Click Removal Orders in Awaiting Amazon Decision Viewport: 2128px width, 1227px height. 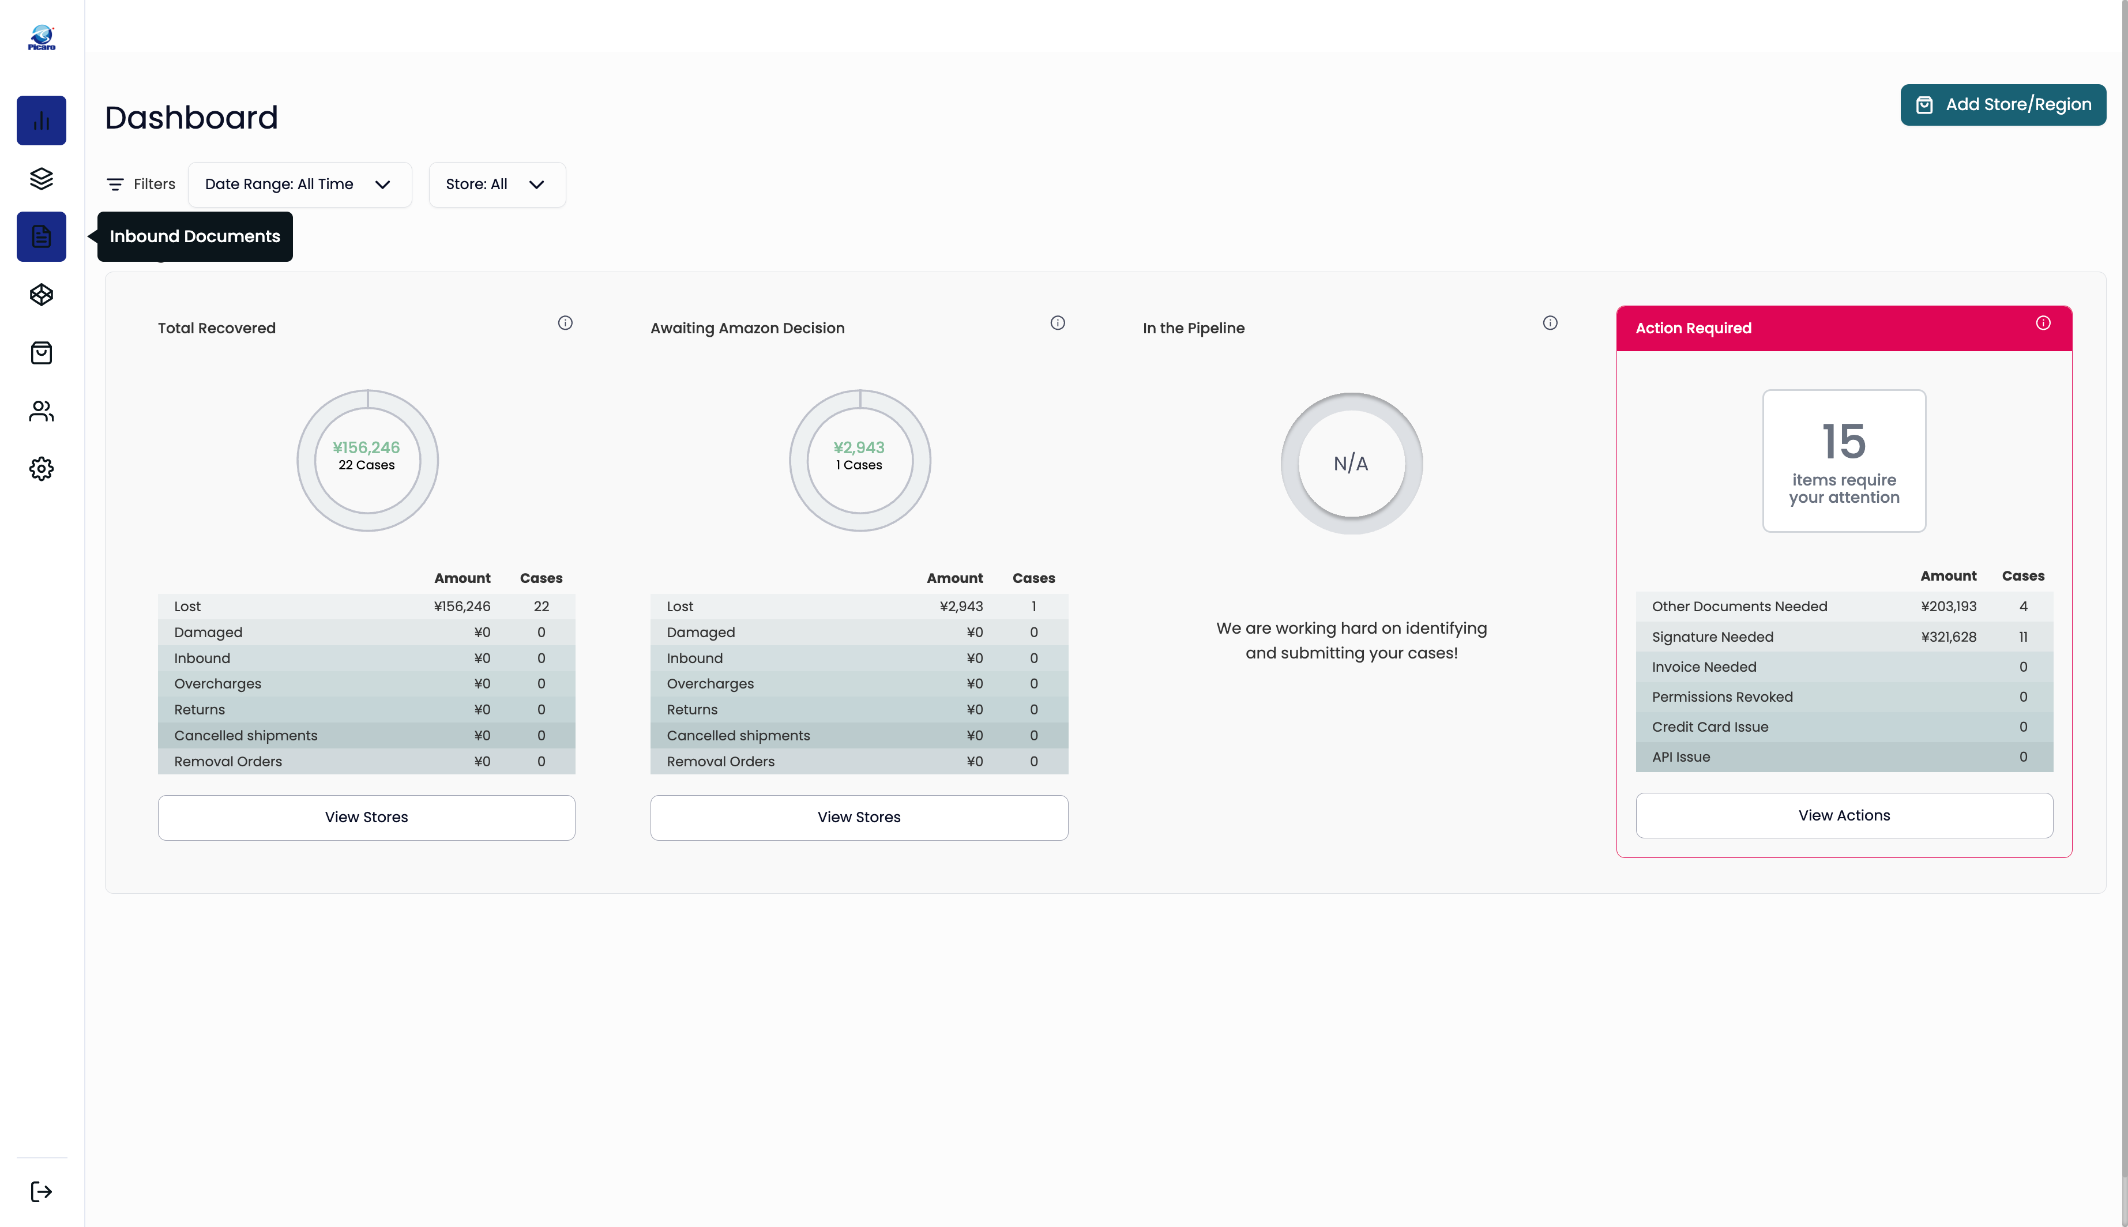(x=859, y=762)
